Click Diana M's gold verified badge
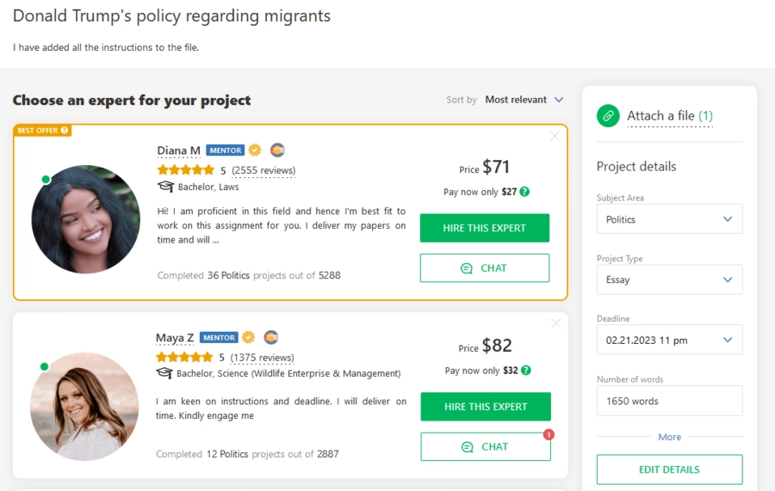 click(255, 150)
